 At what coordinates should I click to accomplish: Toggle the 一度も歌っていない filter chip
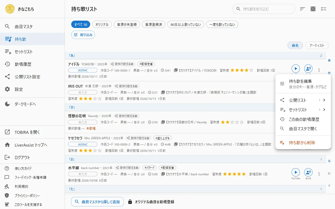[x=222, y=25]
